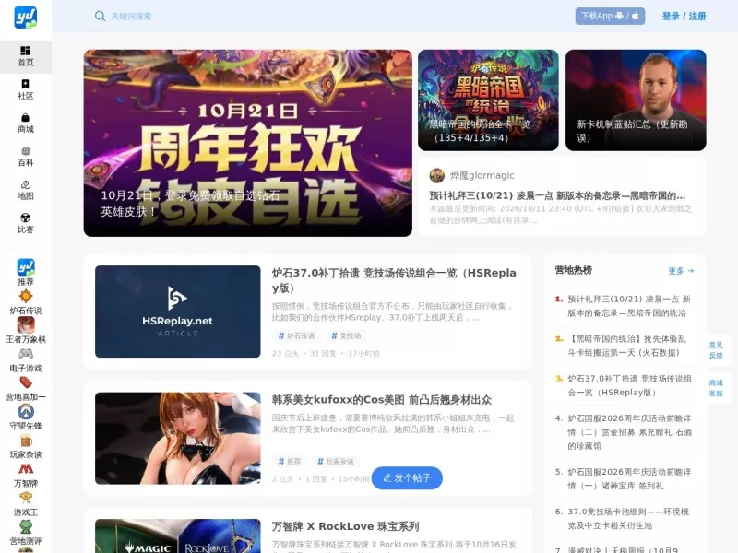Open the 黑暗帝国的统治全卡一览 card thumbnail
Viewport: 738px width, 553px height.
coord(488,100)
